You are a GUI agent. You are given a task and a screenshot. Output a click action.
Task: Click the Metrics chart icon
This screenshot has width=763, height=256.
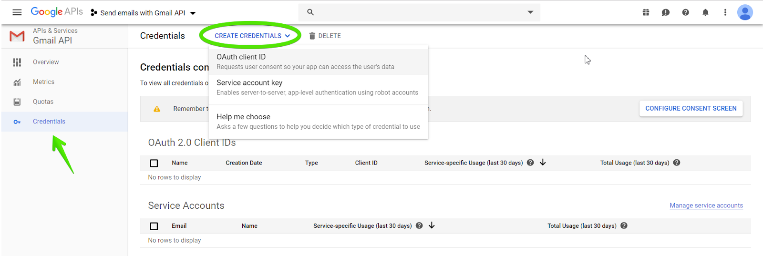tap(17, 82)
